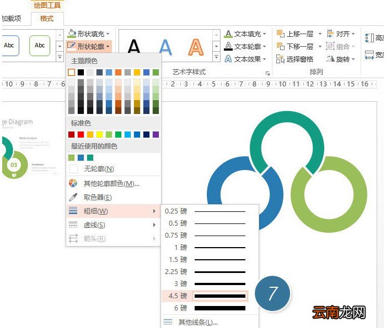Click the shape Height icon

click(x=369, y=38)
